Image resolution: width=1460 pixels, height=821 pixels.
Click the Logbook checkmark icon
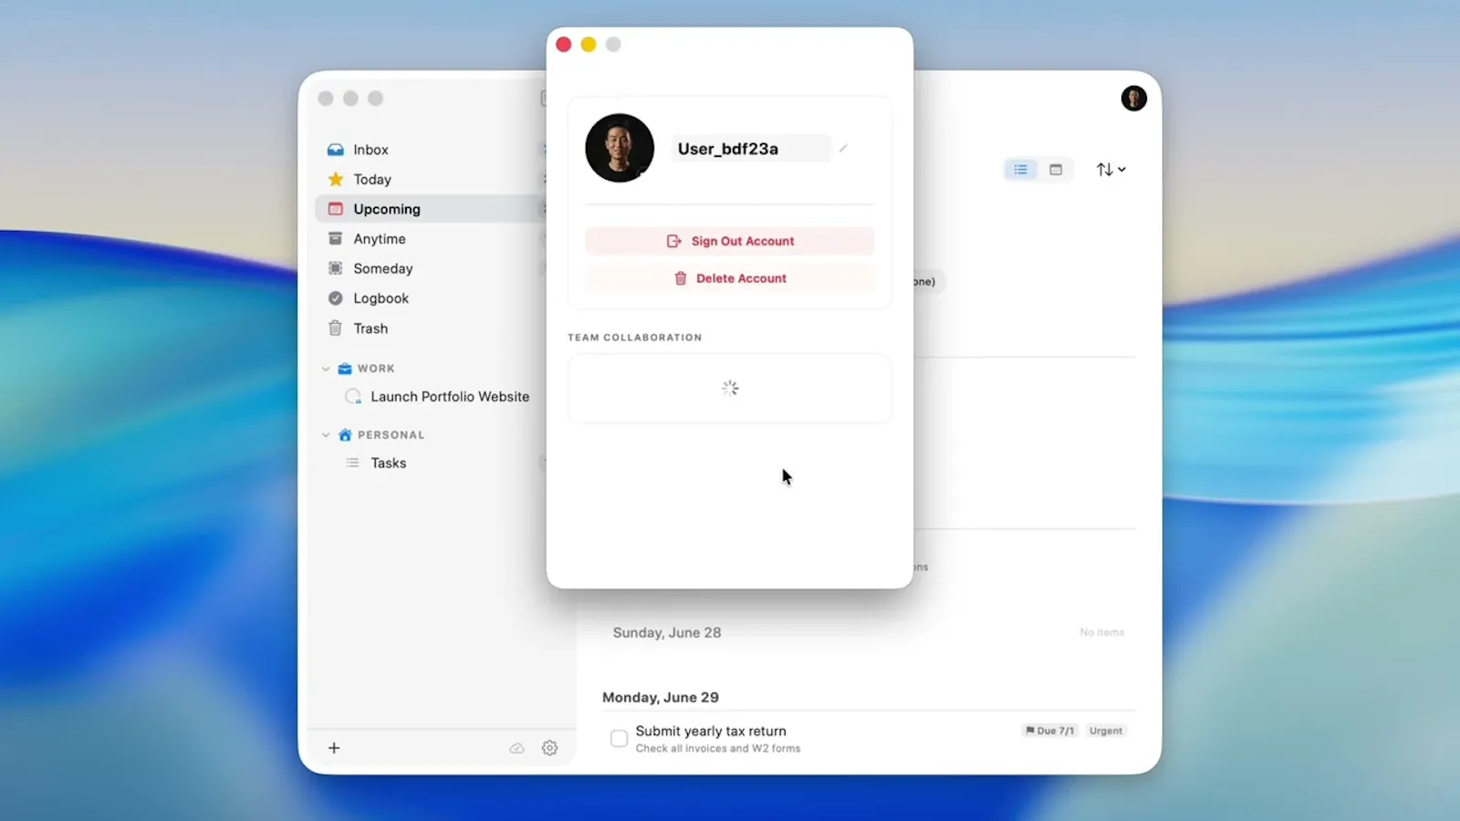[x=335, y=298]
